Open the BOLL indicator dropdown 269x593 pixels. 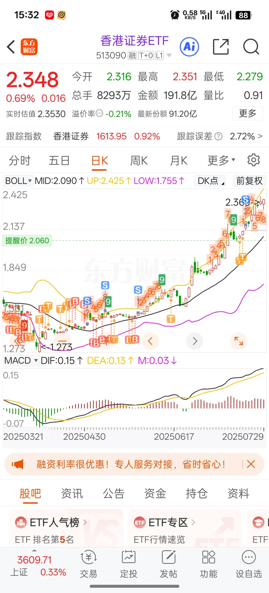click(x=18, y=181)
